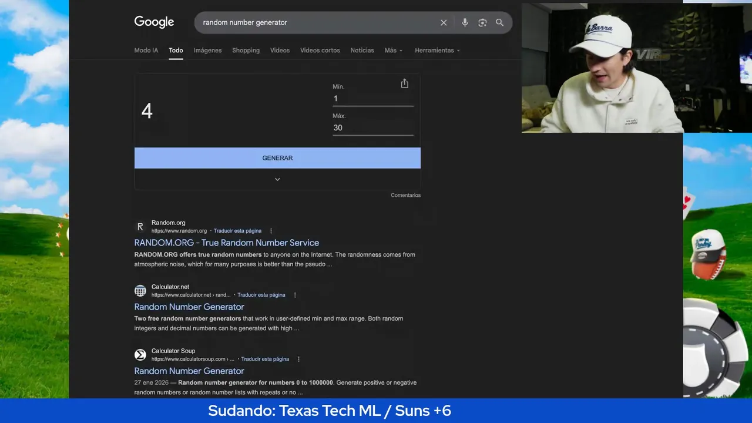
Task: Expand the generator widget chevron
Action: pyautogui.click(x=277, y=179)
